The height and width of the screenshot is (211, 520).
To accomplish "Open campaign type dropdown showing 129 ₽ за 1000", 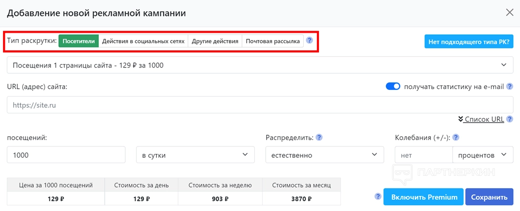I will pyautogui.click(x=260, y=65).
